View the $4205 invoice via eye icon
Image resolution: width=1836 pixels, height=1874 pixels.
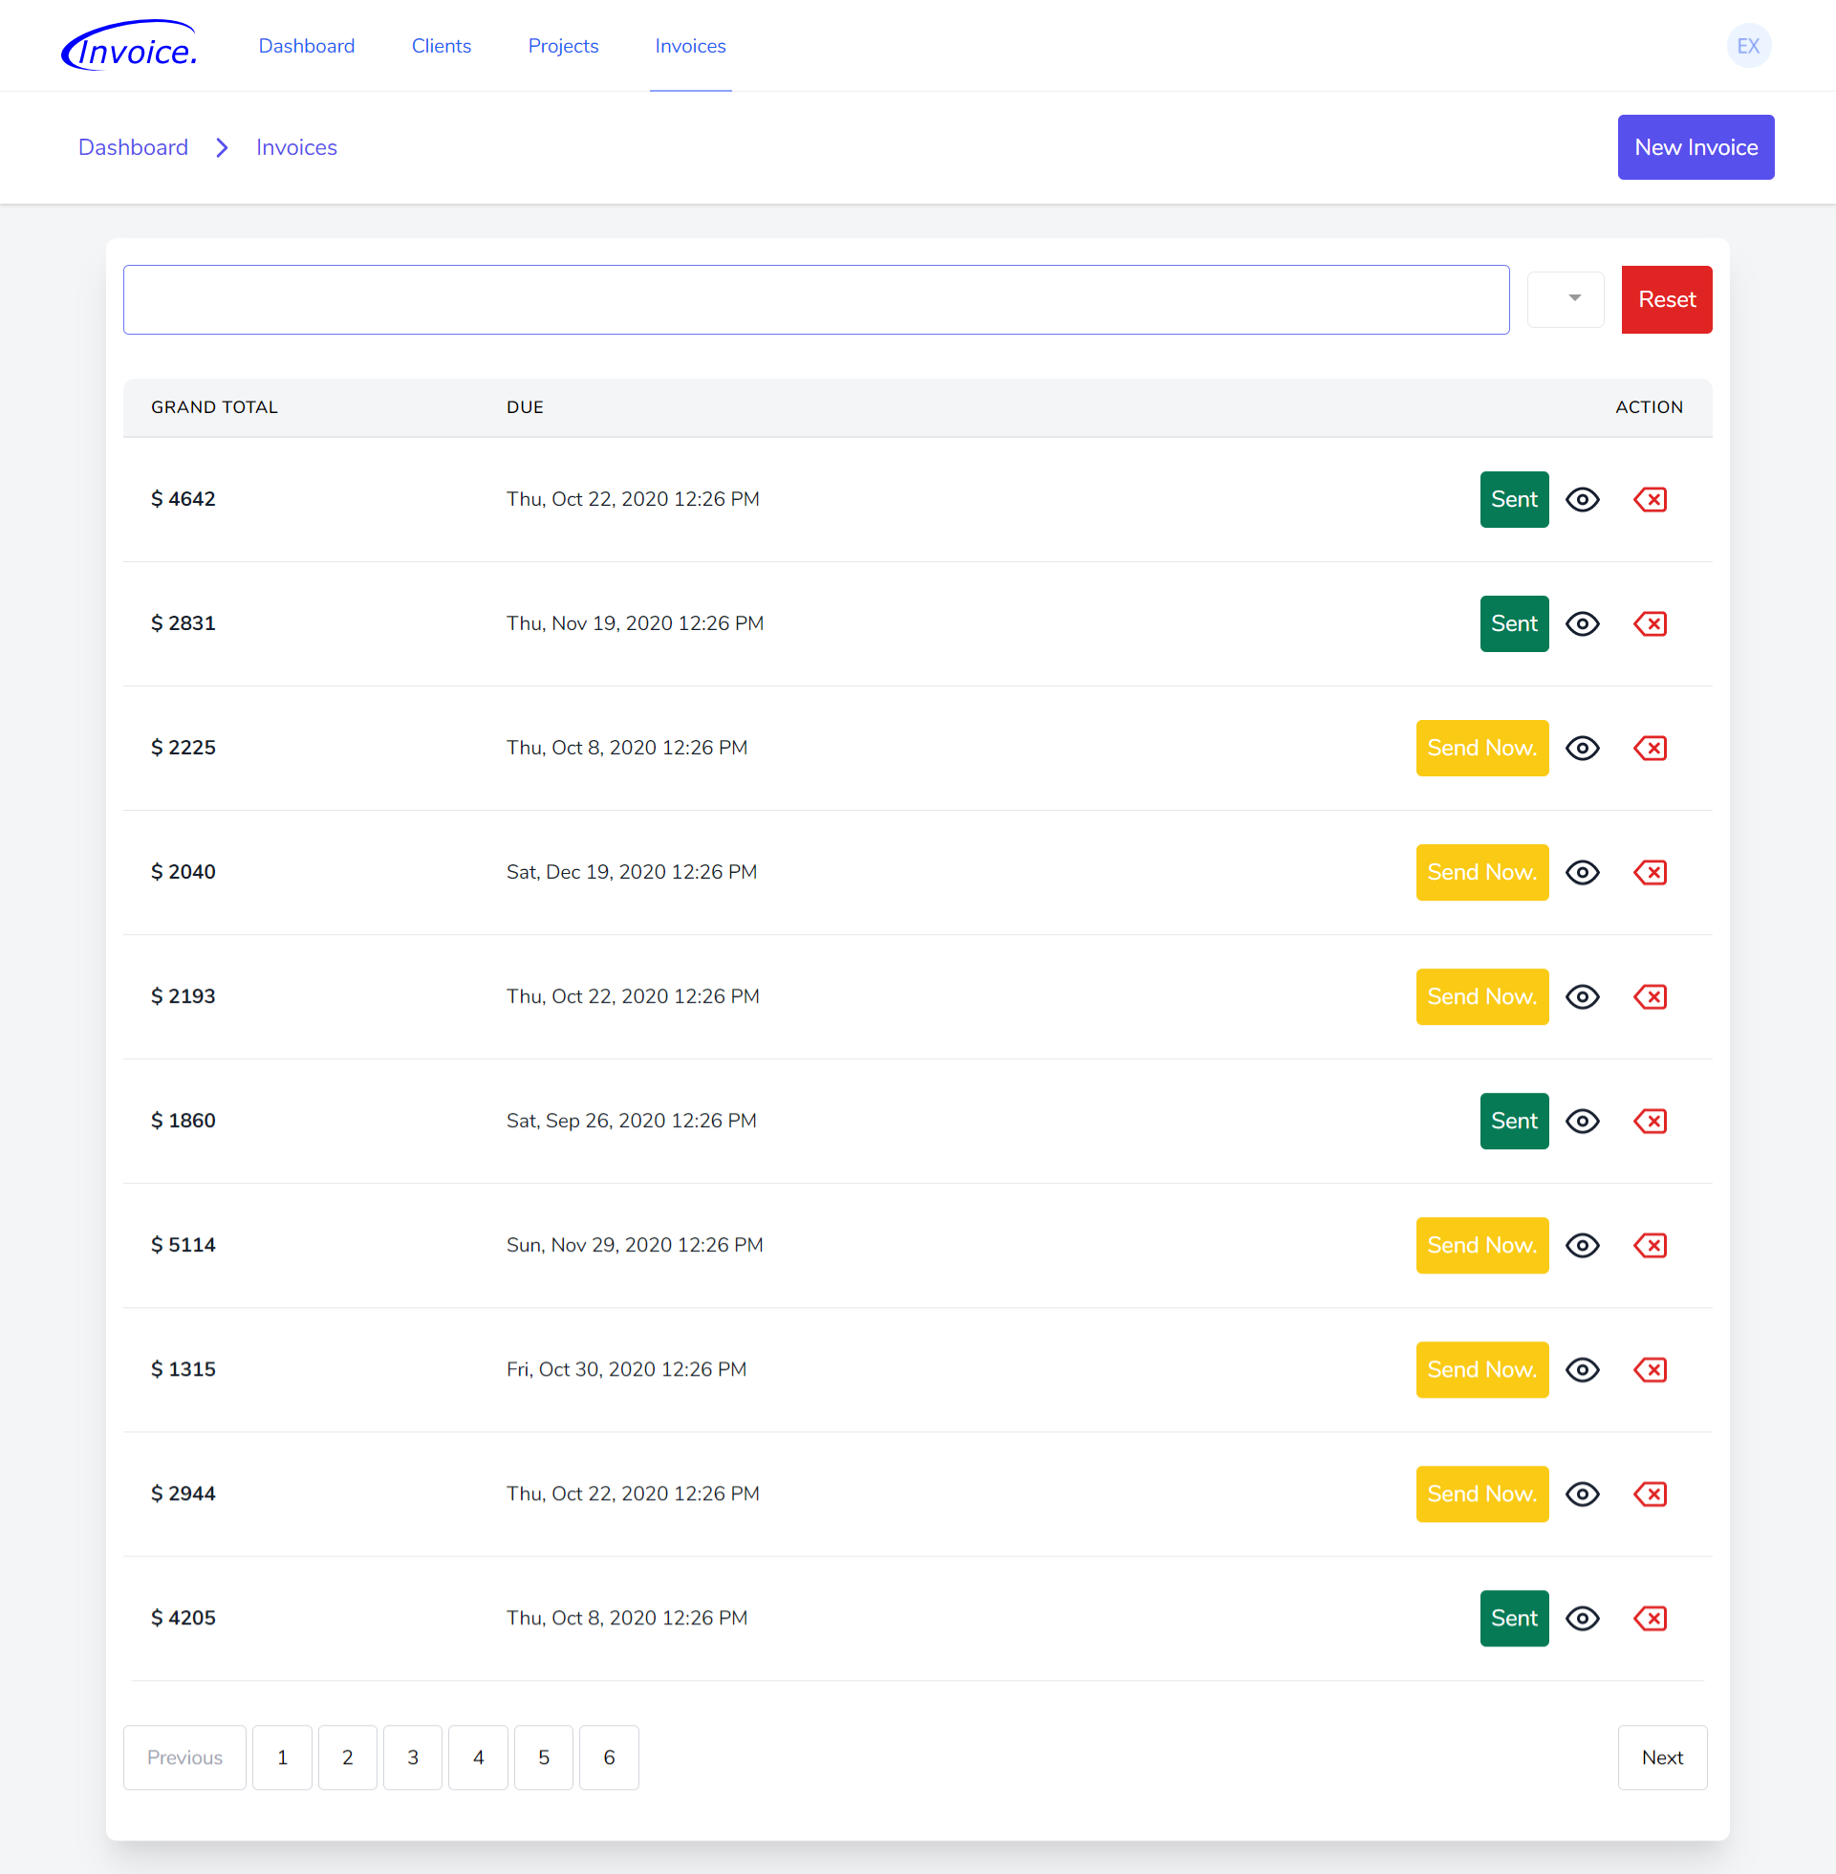(1583, 1619)
